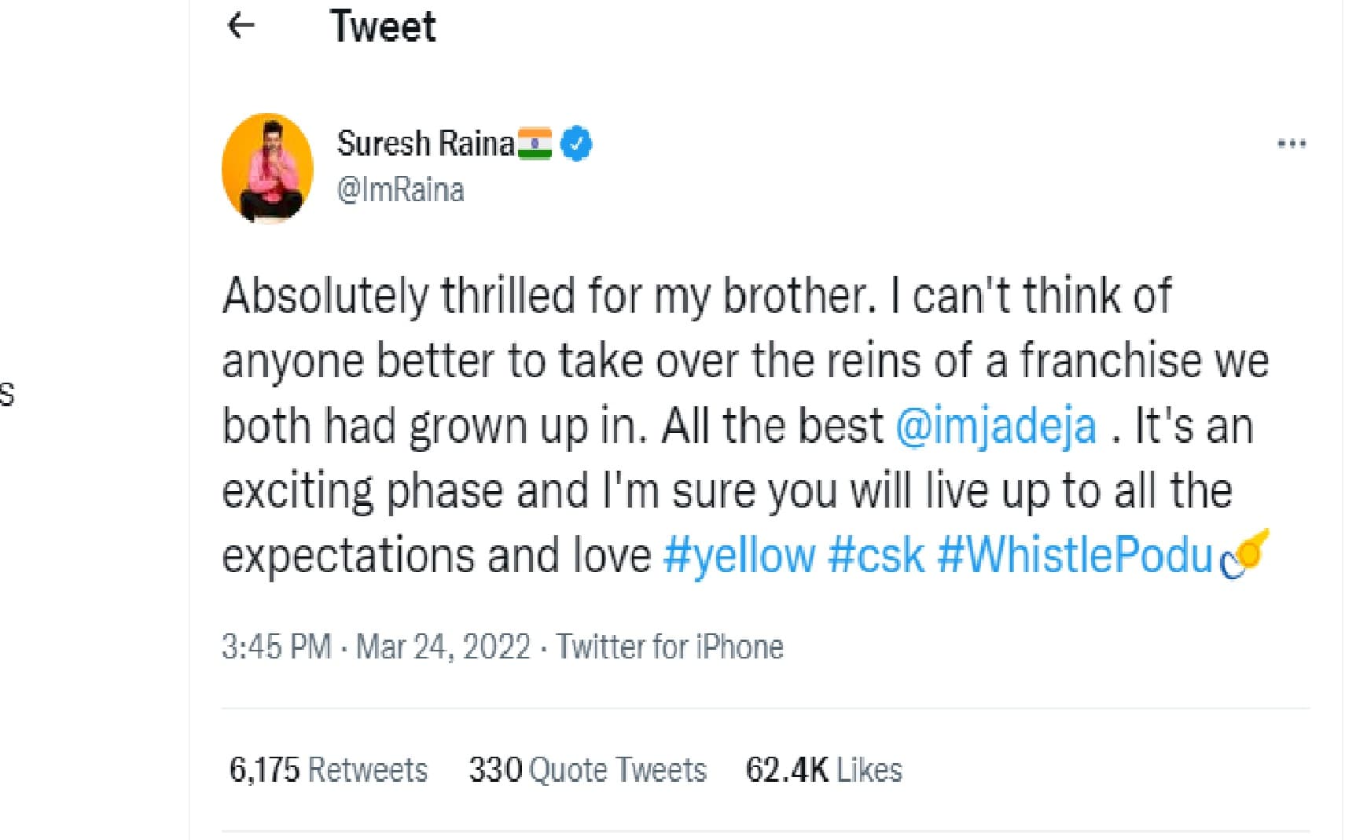Click the whistle emoji after WhistlePodu

click(1244, 554)
